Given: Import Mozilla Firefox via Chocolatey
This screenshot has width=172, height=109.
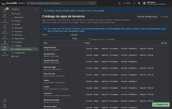Looking at the screenshot, I should (x=110, y=55).
